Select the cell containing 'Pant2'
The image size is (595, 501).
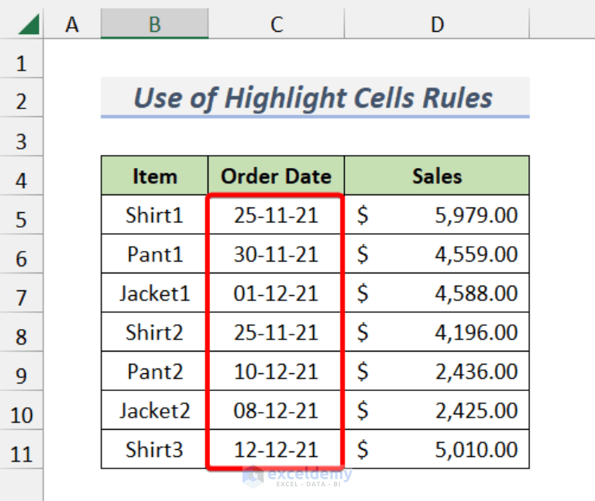(x=154, y=371)
